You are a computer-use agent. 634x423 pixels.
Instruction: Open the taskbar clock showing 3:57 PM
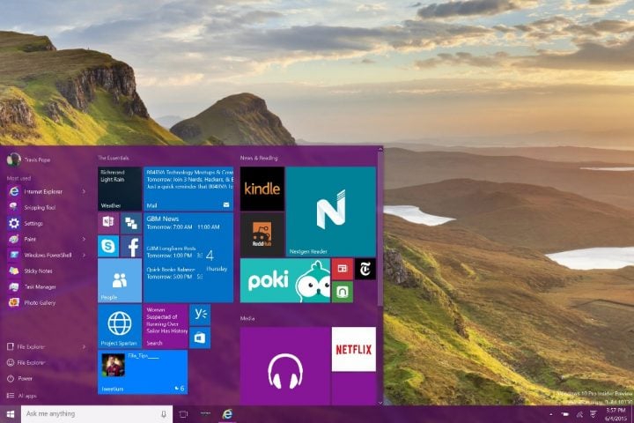tap(616, 414)
